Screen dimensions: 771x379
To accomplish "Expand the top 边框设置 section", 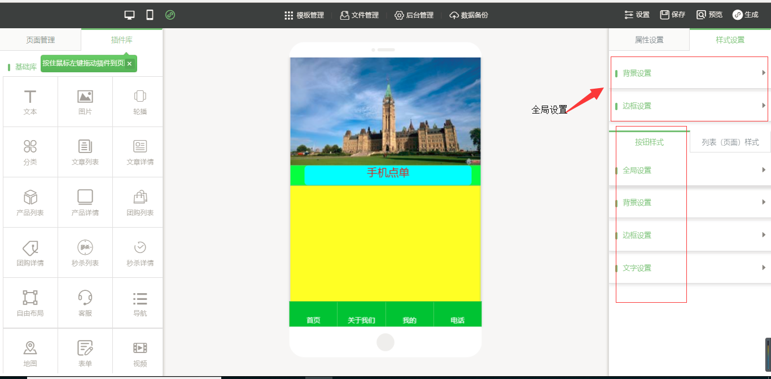I will point(689,106).
